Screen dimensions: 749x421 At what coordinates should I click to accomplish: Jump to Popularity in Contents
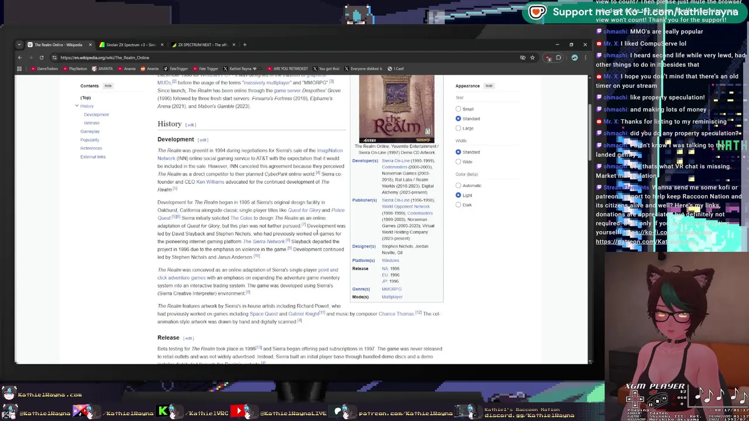click(90, 140)
